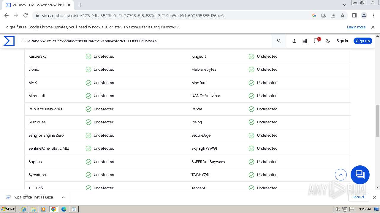Viewport: 380px width, 213px height.
Task: Click the McAfee engine name
Action: 198,83
